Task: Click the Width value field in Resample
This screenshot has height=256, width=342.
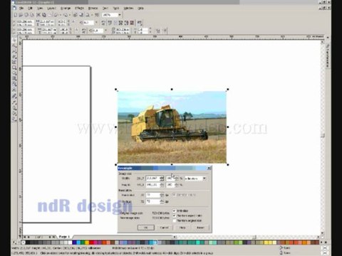Action: coord(152,178)
